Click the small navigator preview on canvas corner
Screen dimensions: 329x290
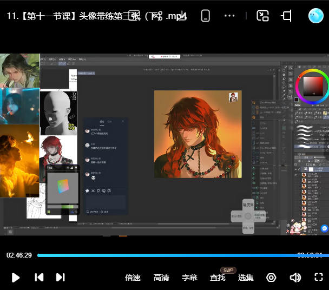point(233,97)
